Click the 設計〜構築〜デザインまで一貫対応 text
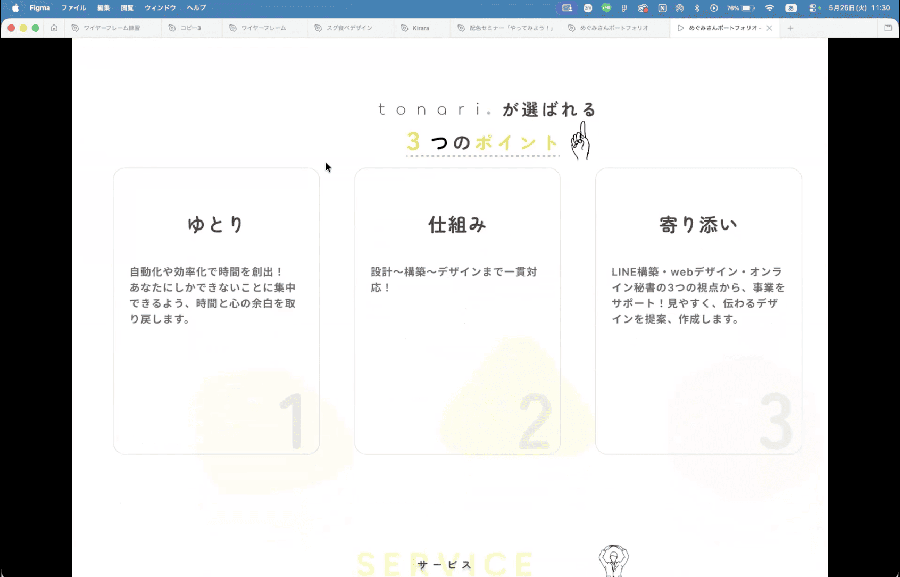Image resolution: width=900 pixels, height=577 pixels. pyautogui.click(x=454, y=279)
